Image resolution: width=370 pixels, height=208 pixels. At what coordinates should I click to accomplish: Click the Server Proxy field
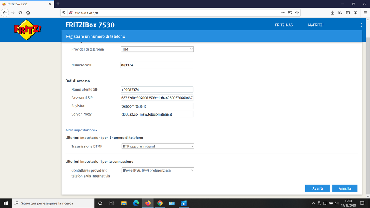pyautogui.click(x=157, y=114)
